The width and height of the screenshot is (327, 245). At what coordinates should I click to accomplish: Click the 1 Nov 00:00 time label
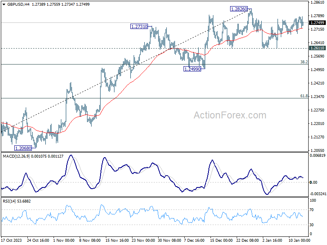pyautogui.click(x=64, y=241)
